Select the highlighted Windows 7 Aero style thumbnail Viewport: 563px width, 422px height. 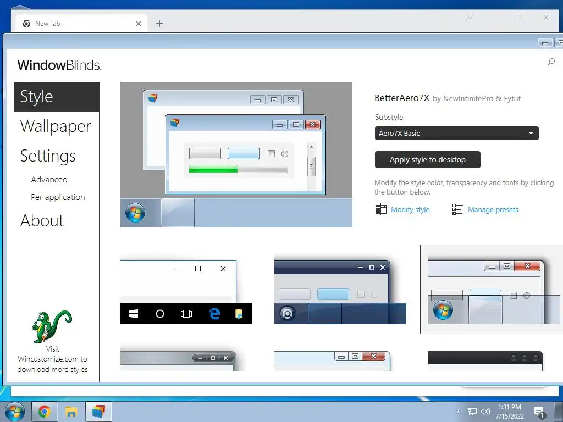[x=492, y=289]
